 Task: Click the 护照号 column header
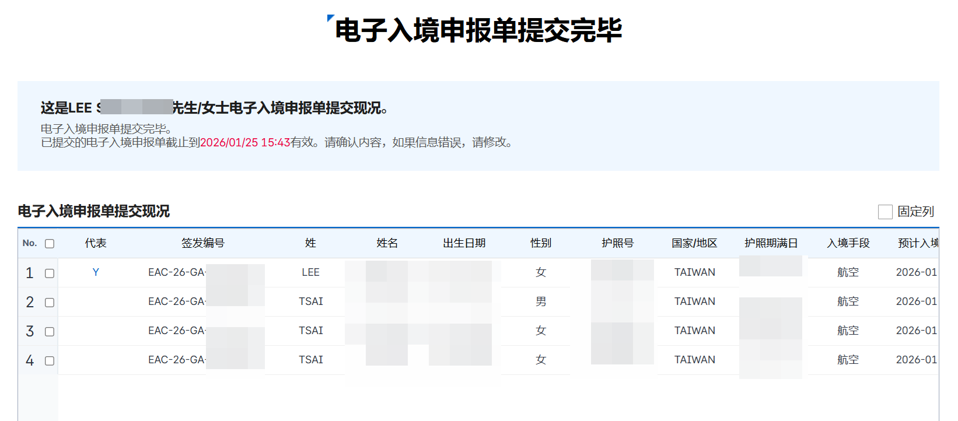click(617, 243)
